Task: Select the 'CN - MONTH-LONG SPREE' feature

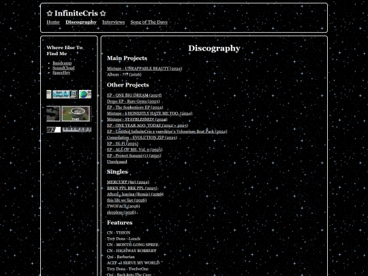Action: 133,245
